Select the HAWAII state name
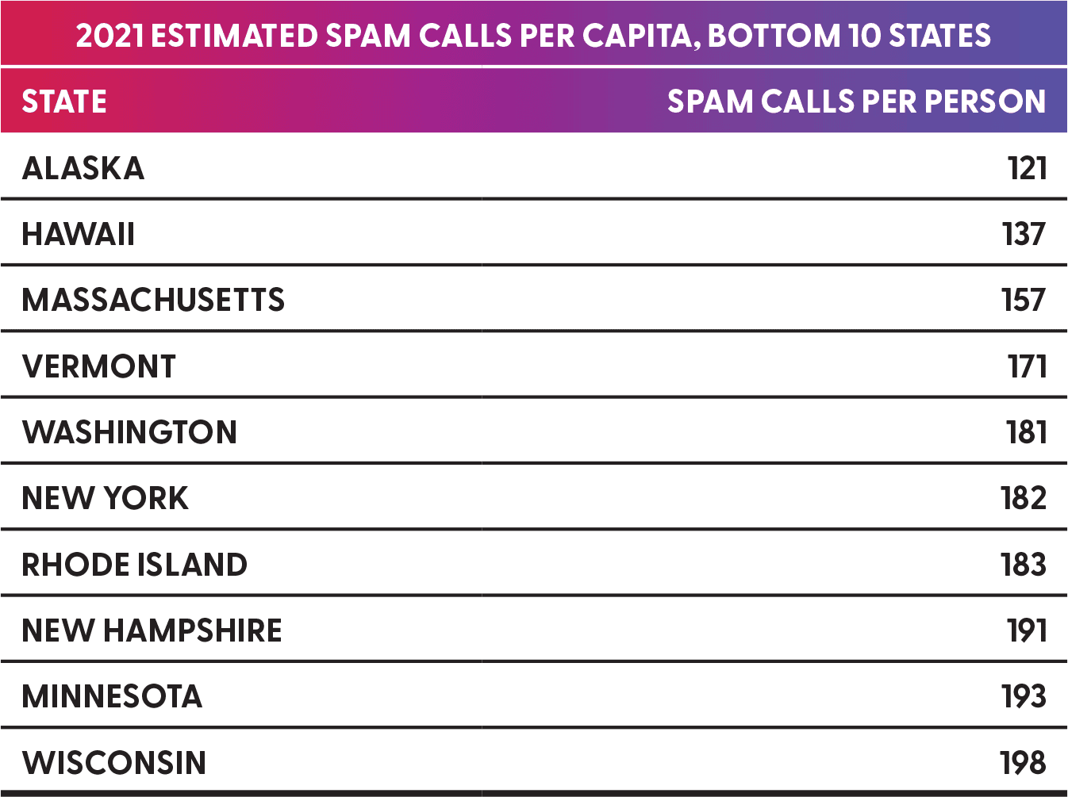Image resolution: width=1068 pixels, height=797 pixels. pos(79,234)
